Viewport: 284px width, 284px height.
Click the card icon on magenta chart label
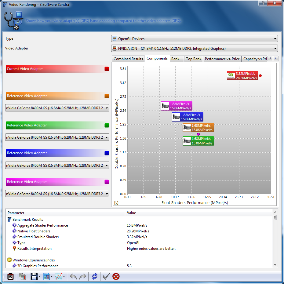(x=165, y=106)
